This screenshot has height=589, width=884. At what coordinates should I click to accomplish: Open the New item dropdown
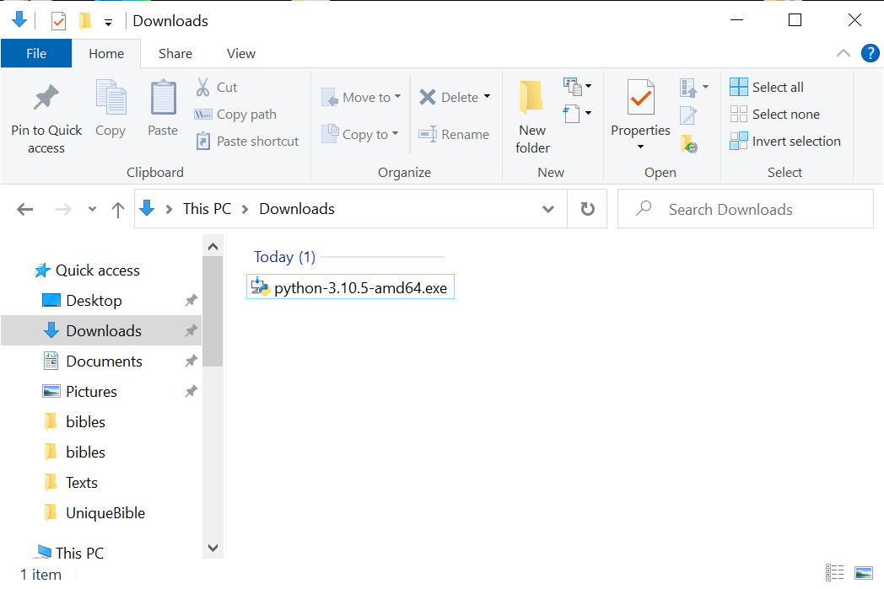(577, 87)
